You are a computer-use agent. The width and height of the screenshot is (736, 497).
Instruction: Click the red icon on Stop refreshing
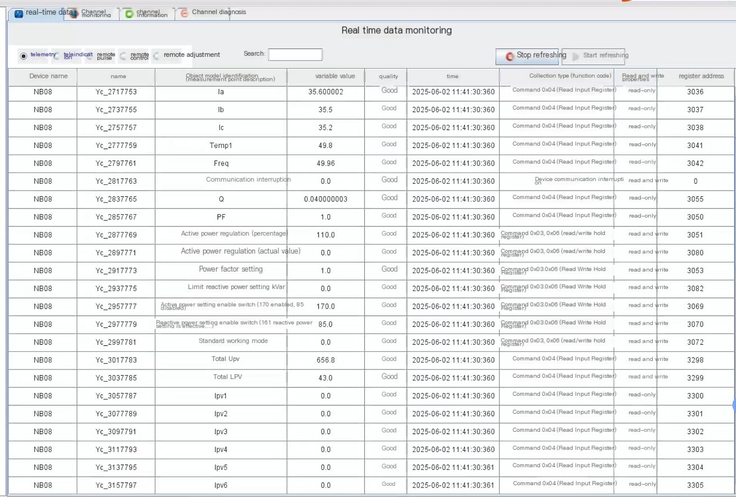pyautogui.click(x=509, y=56)
